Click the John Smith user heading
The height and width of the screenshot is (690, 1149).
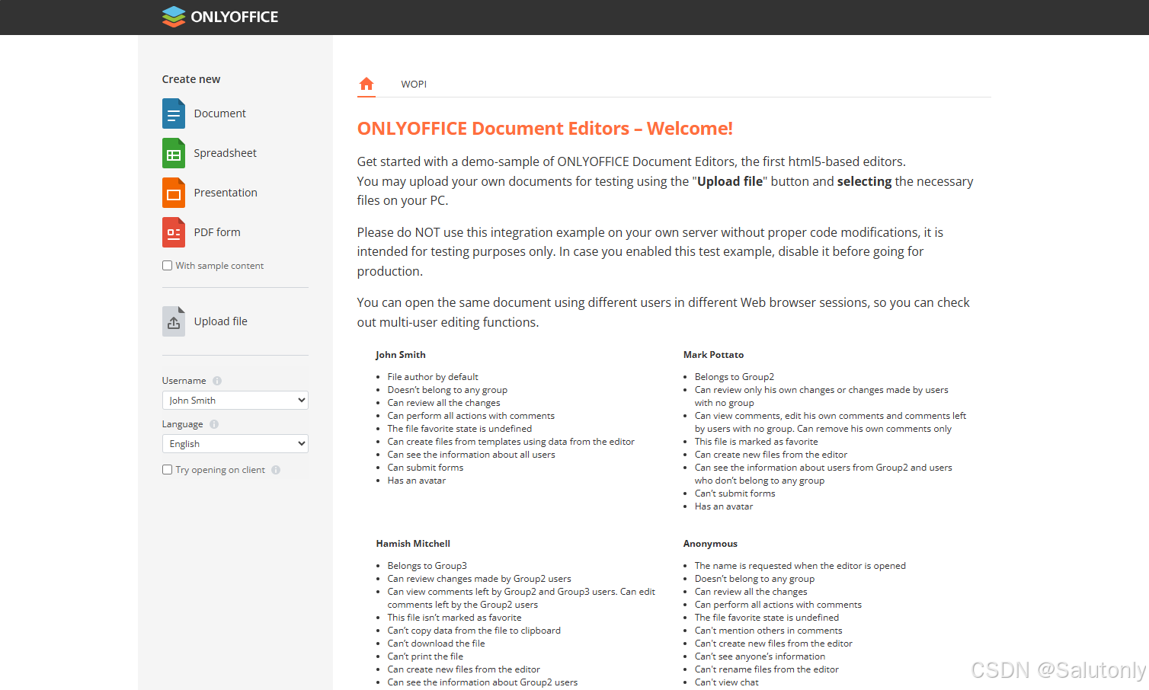coord(401,355)
